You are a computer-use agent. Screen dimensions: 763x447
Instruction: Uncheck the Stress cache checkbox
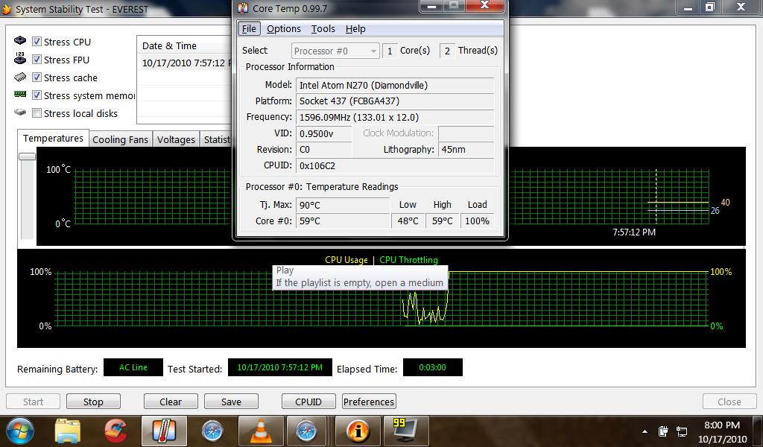tap(37, 77)
